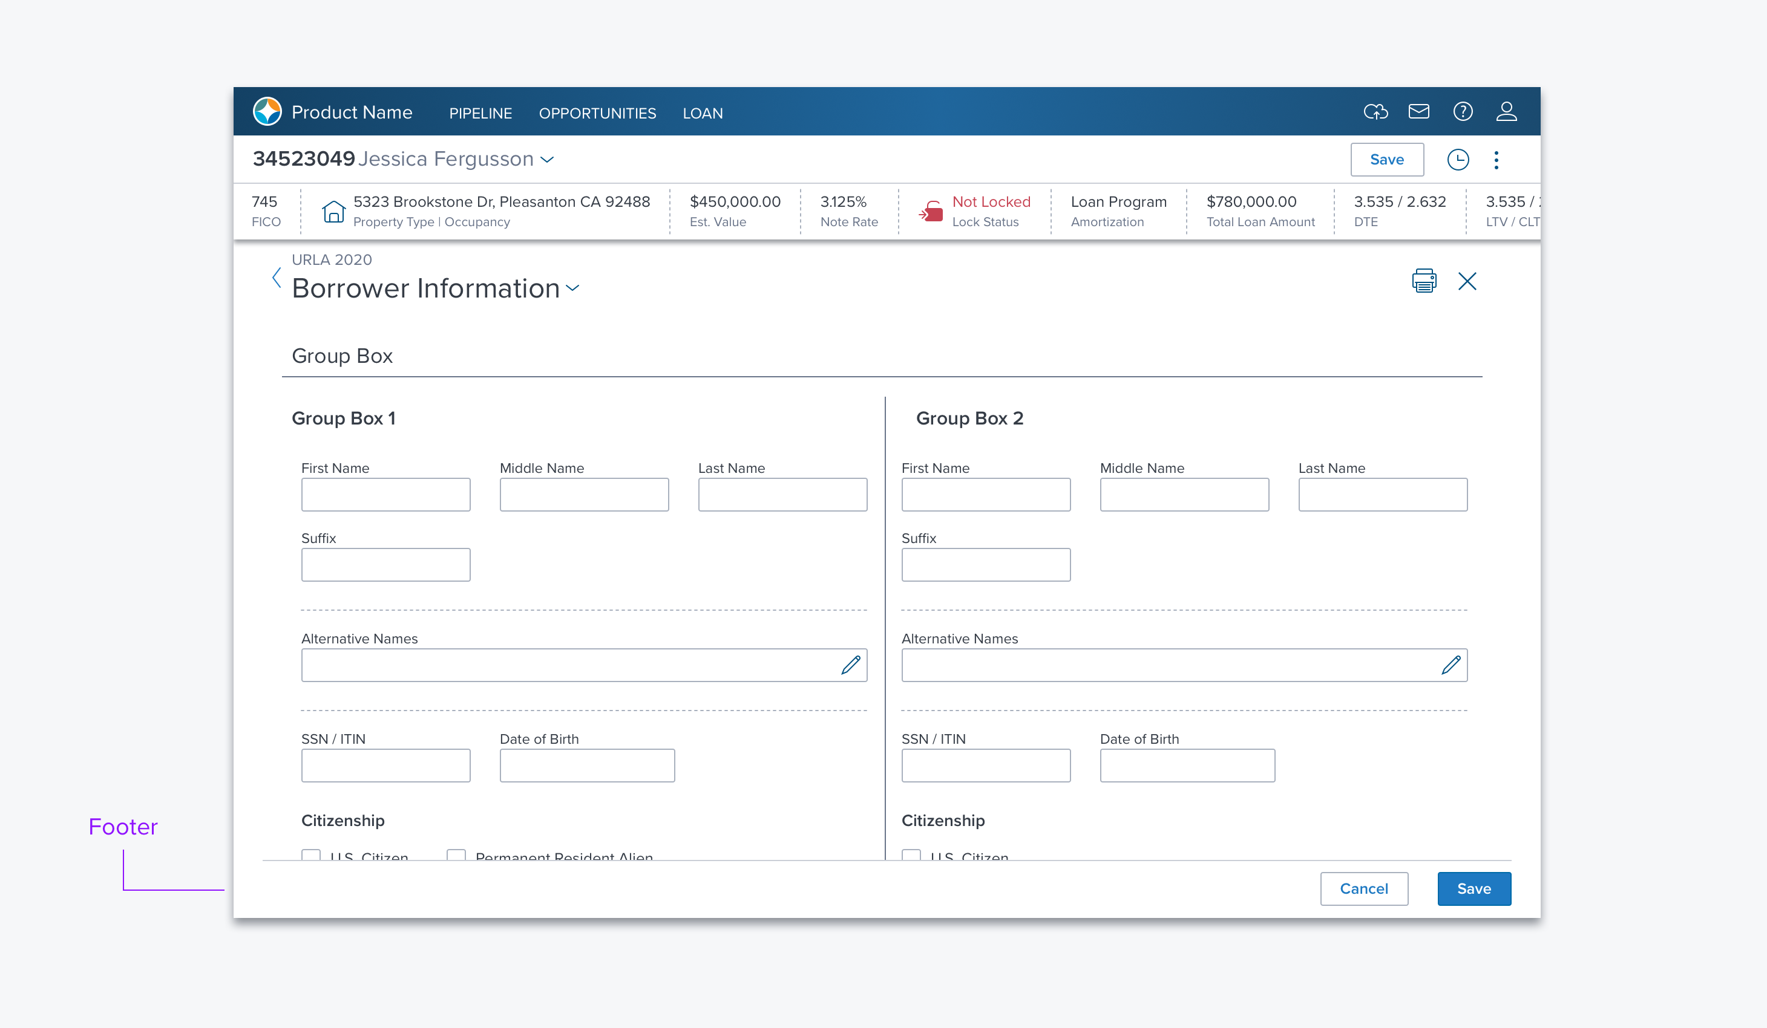Image resolution: width=1767 pixels, height=1028 pixels.
Task: Expand the Jessica Fergusson borrower dropdown
Action: (547, 160)
